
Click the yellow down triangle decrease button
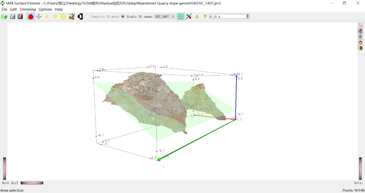coord(205,17)
